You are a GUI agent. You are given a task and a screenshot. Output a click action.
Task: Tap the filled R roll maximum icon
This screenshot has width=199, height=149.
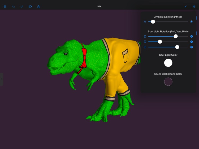point(191,36)
